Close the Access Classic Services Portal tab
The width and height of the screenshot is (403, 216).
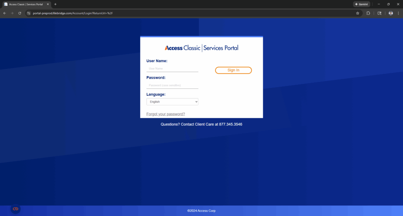[x=48, y=4]
